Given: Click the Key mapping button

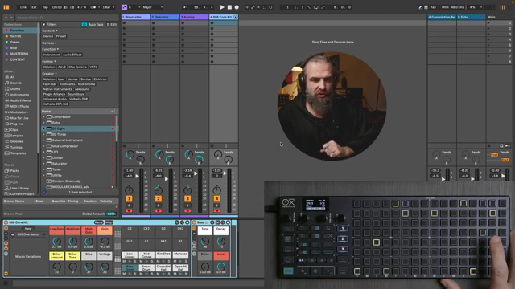Looking at the screenshot, I should [433, 7].
